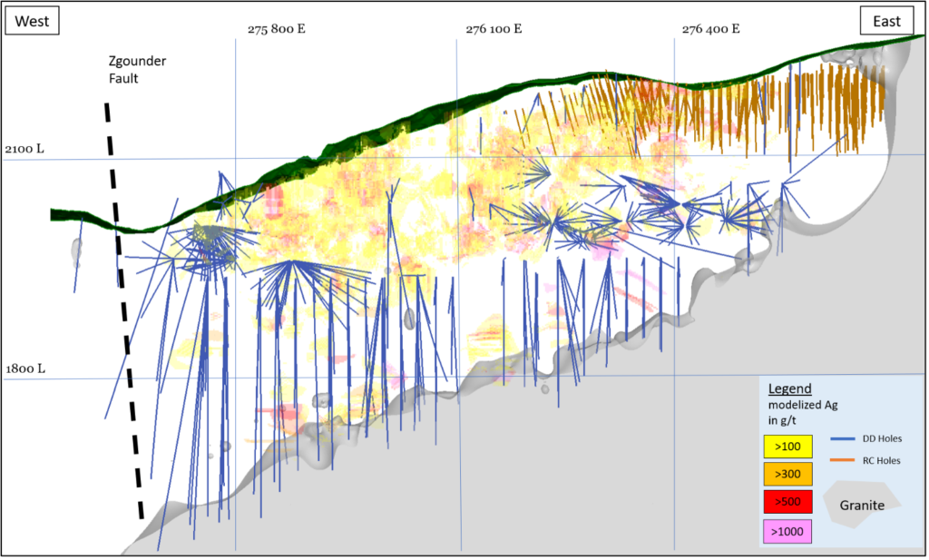Click the Granite legend shape
This screenshot has height=560, width=929.
pos(862,505)
